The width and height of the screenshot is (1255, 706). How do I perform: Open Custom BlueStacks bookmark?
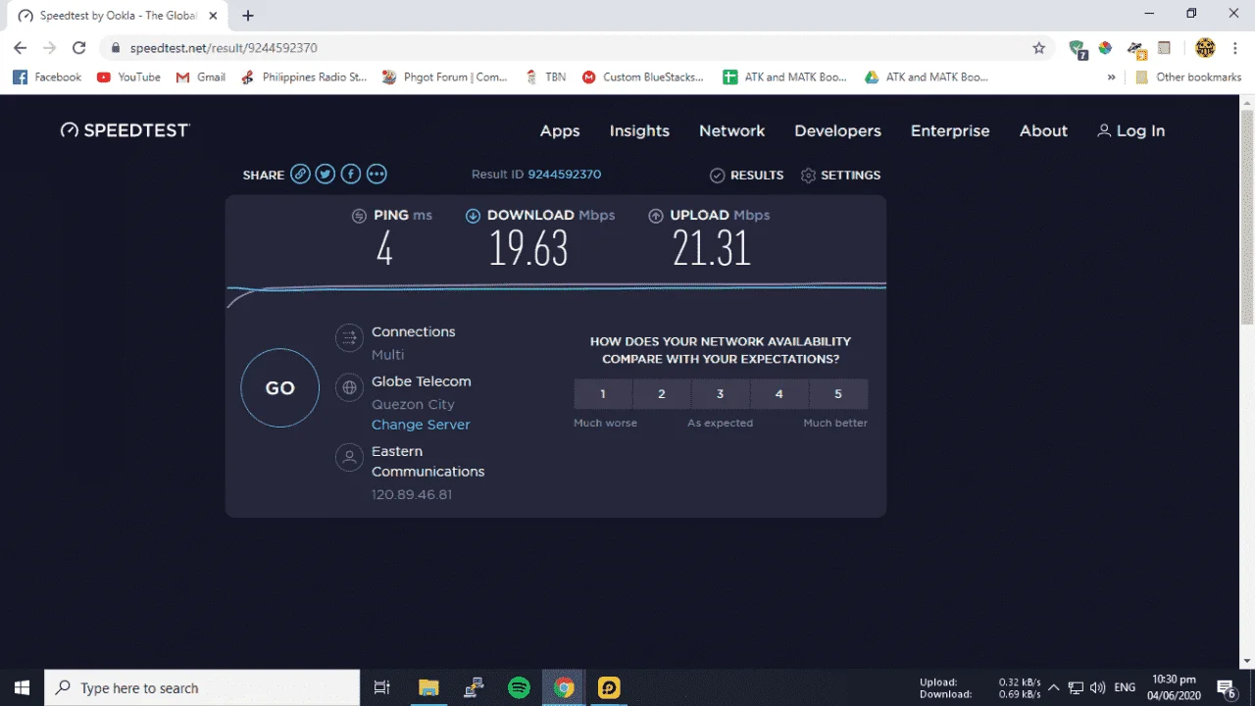643,76
